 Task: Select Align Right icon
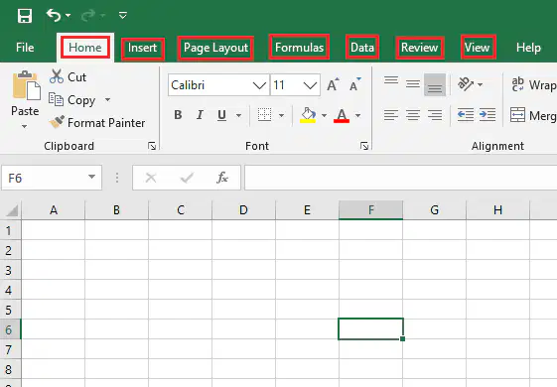pyautogui.click(x=435, y=115)
